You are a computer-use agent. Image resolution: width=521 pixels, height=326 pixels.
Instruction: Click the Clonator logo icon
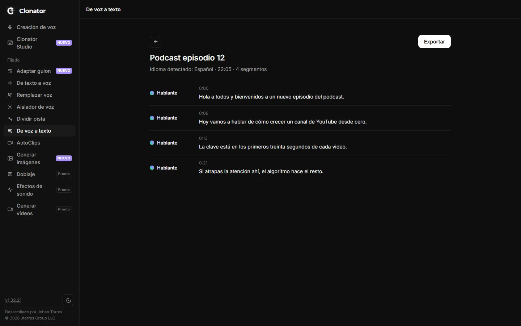[11, 11]
